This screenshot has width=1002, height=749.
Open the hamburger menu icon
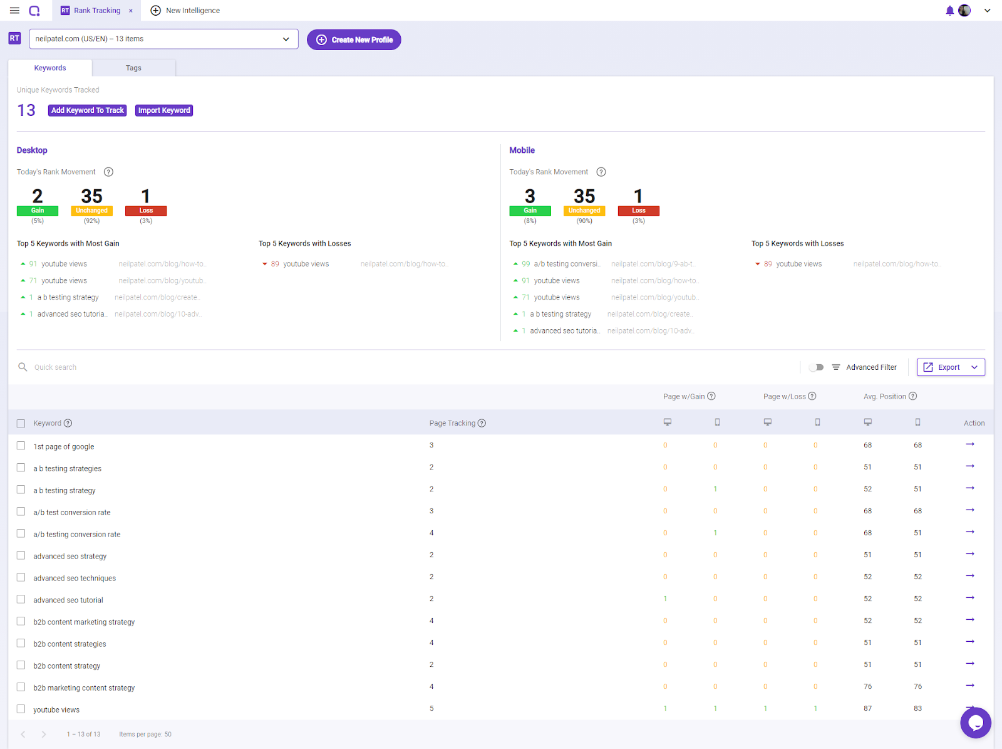coord(14,11)
